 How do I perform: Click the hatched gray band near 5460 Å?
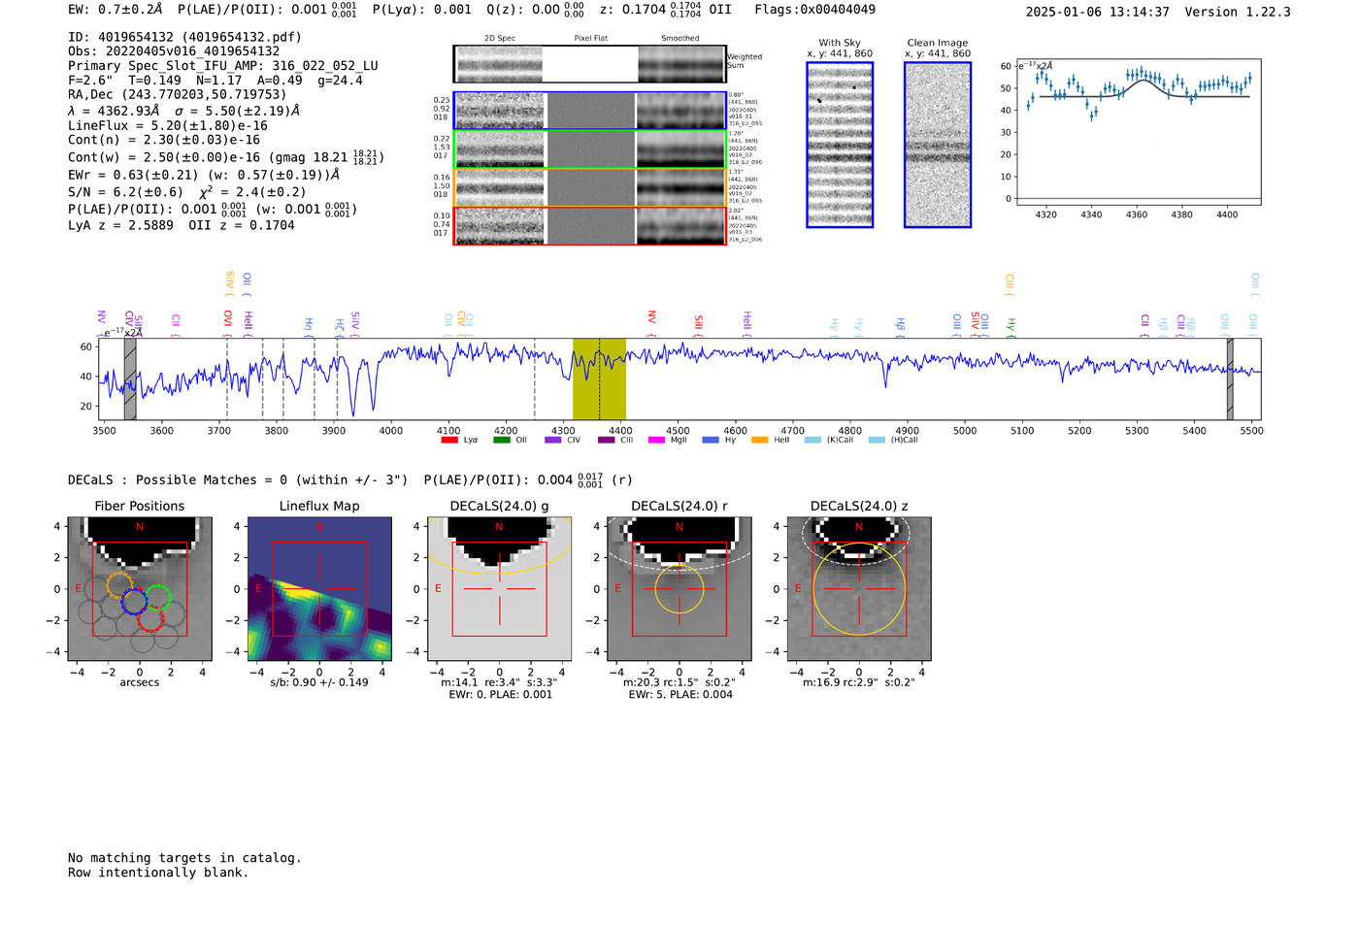(1230, 379)
